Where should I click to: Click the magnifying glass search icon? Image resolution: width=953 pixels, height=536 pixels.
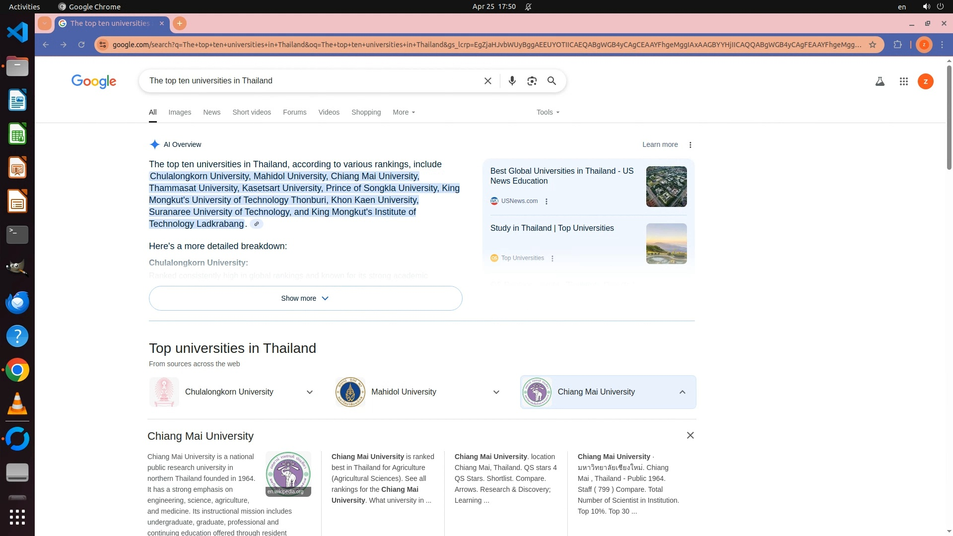(551, 81)
